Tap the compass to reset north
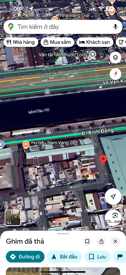The image size is (126, 275). (115, 74)
